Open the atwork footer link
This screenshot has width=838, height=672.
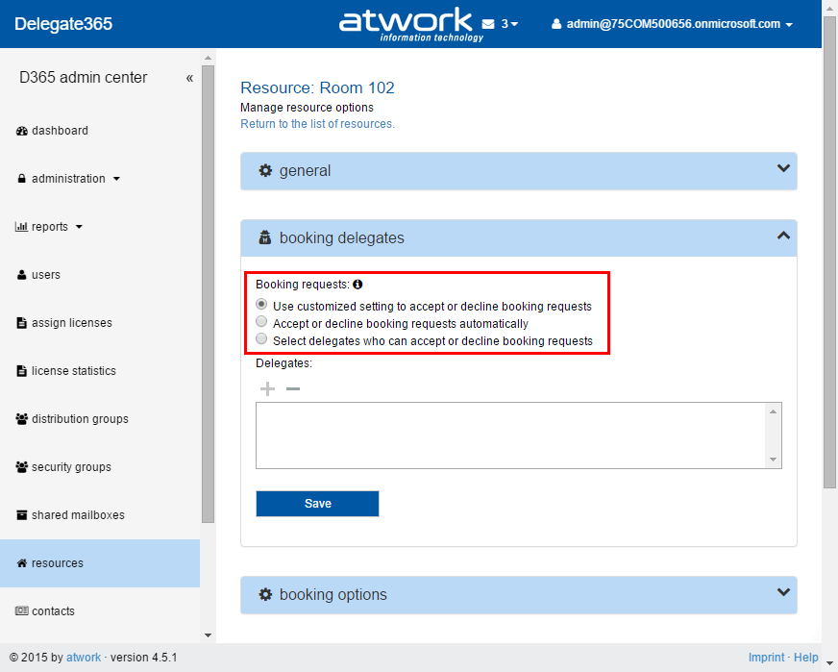coord(84,658)
